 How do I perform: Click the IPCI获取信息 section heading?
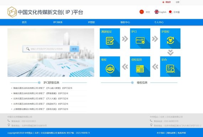tap(51, 83)
